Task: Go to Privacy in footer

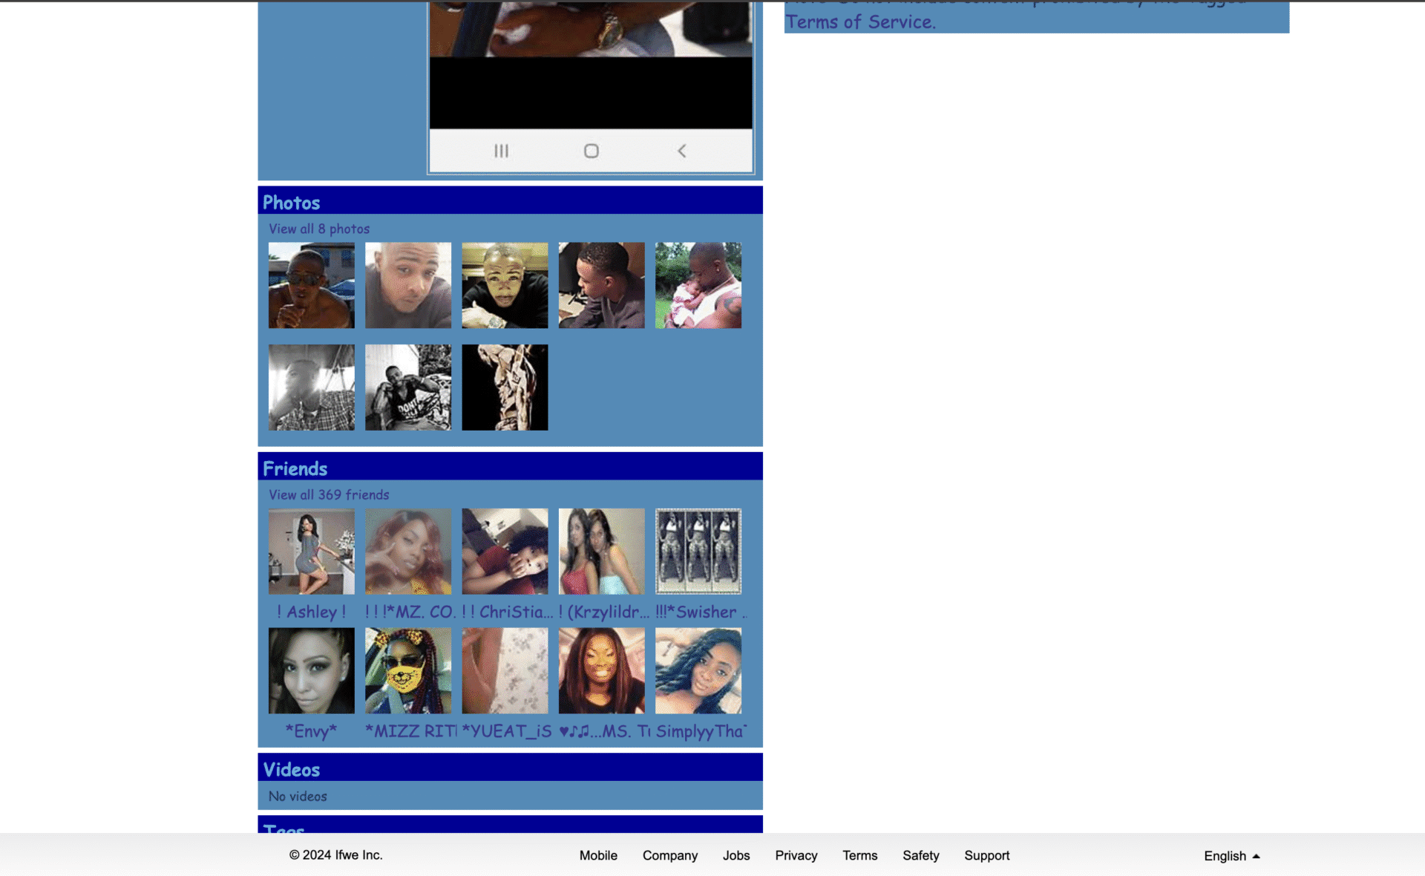Action: pyautogui.click(x=796, y=855)
